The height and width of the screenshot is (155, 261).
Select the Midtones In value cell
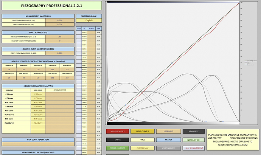pyautogui.click(x=38, y=70)
